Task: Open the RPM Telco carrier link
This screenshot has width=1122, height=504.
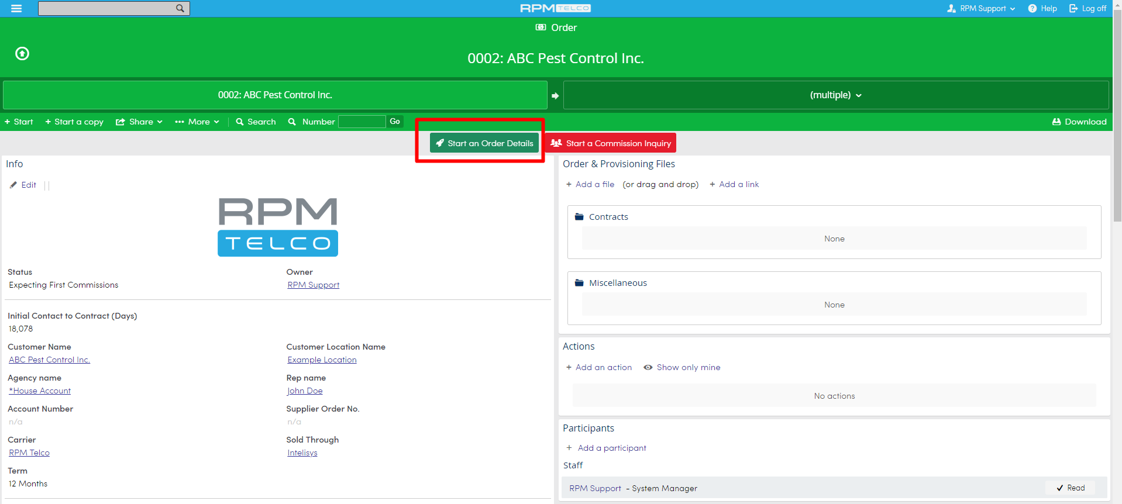Action: pos(29,453)
